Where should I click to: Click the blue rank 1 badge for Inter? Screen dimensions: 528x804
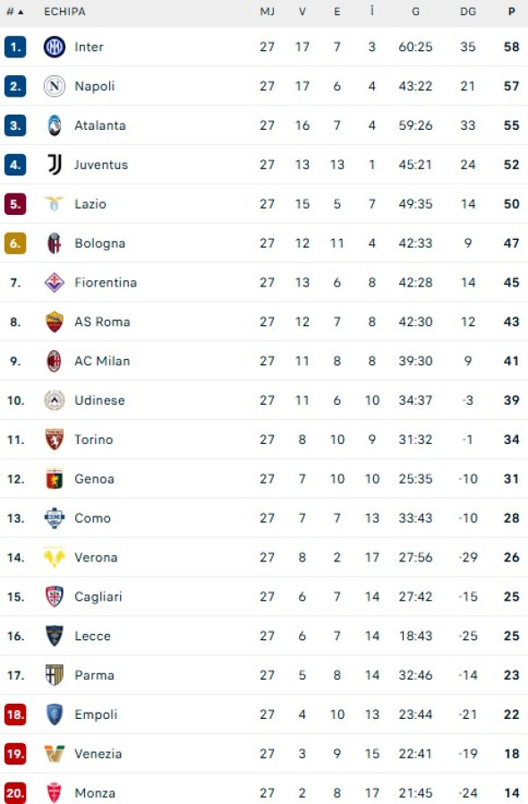(x=15, y=47)
